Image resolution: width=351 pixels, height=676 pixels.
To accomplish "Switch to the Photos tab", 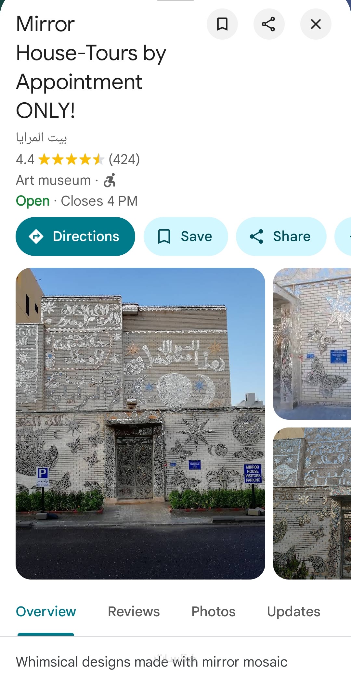I will click(214, 612).
